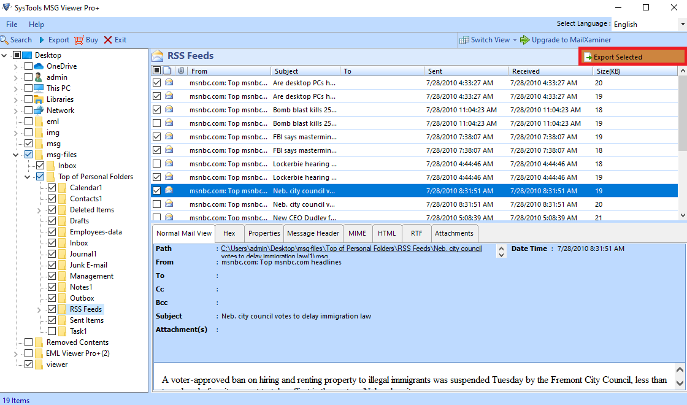Click envelope icon of highlighted Neb. city council row

point(169,190)
